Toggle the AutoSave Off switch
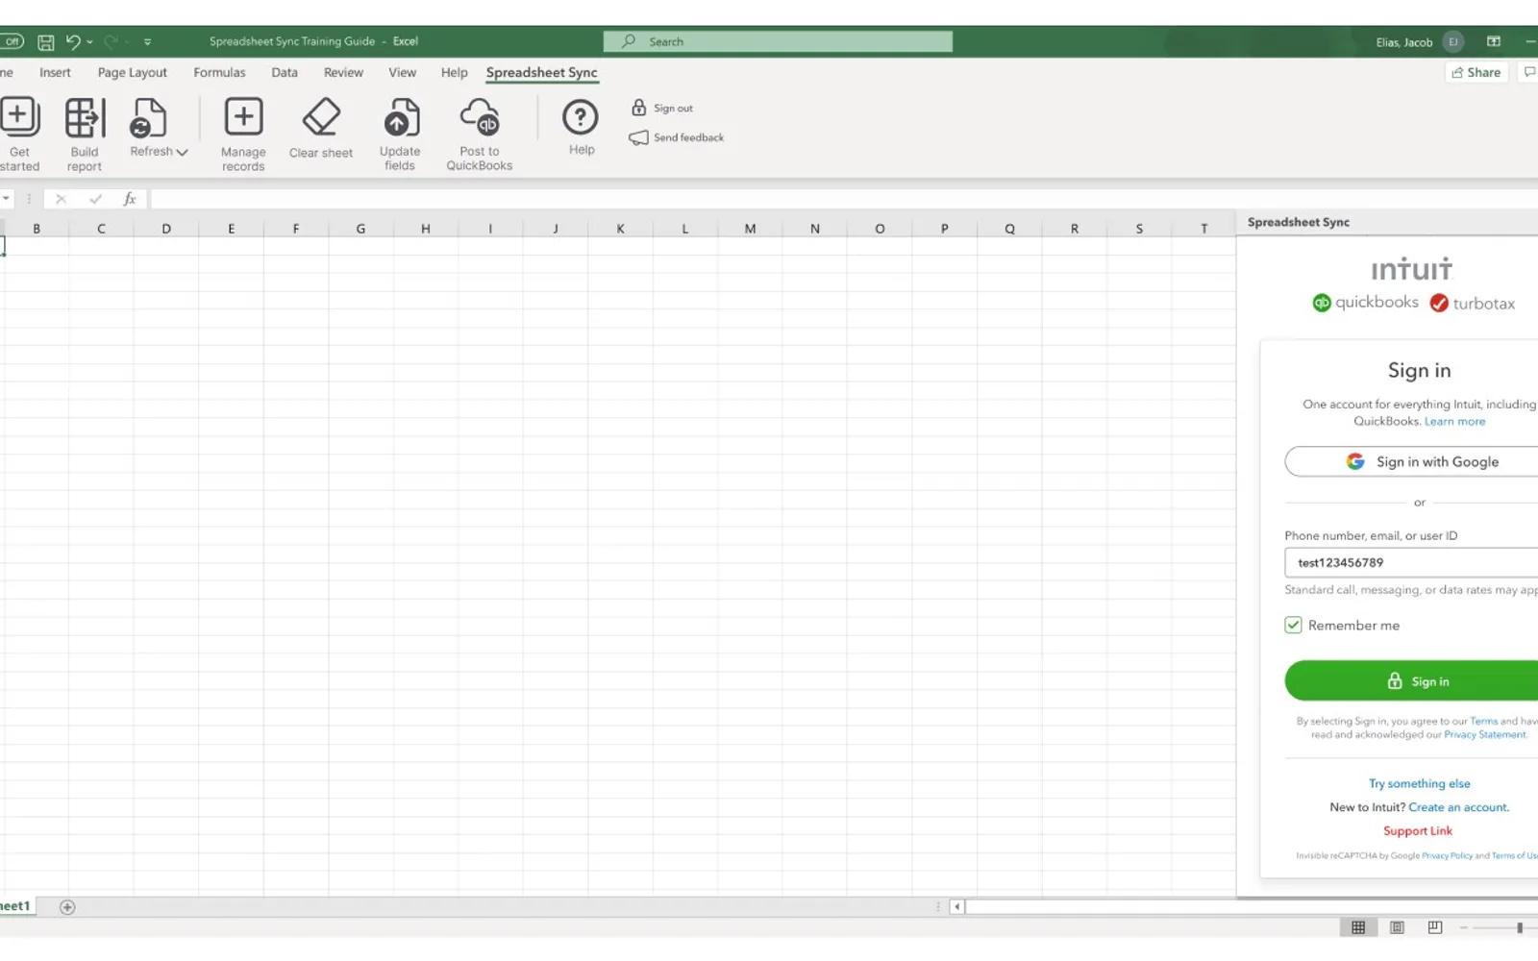The width and height of the screenshot is (1538, 961). (12, 41)
